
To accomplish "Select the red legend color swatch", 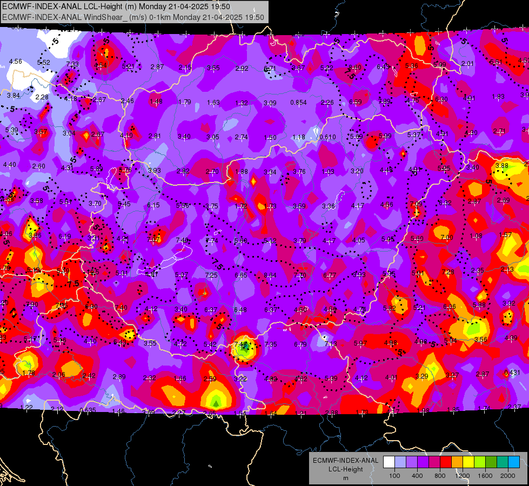I will point(446,462).
